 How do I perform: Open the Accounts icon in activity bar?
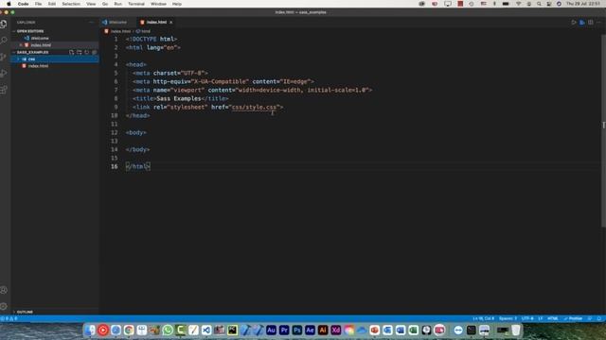4,290
